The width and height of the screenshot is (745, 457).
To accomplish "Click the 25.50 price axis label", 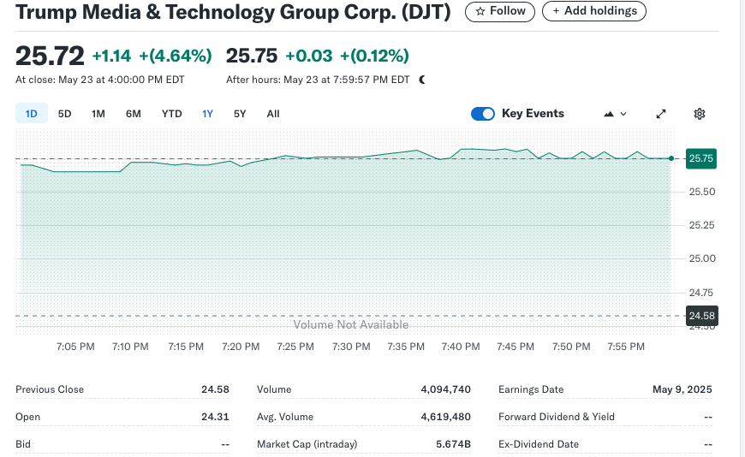I will coord(702,192).
